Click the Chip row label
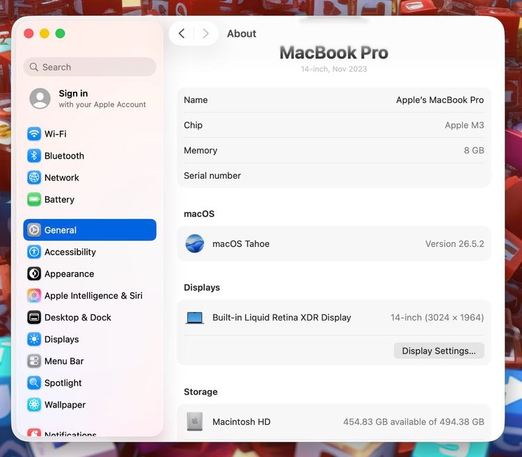The height and width of the screenshot is (457, 522). [193, 125]
